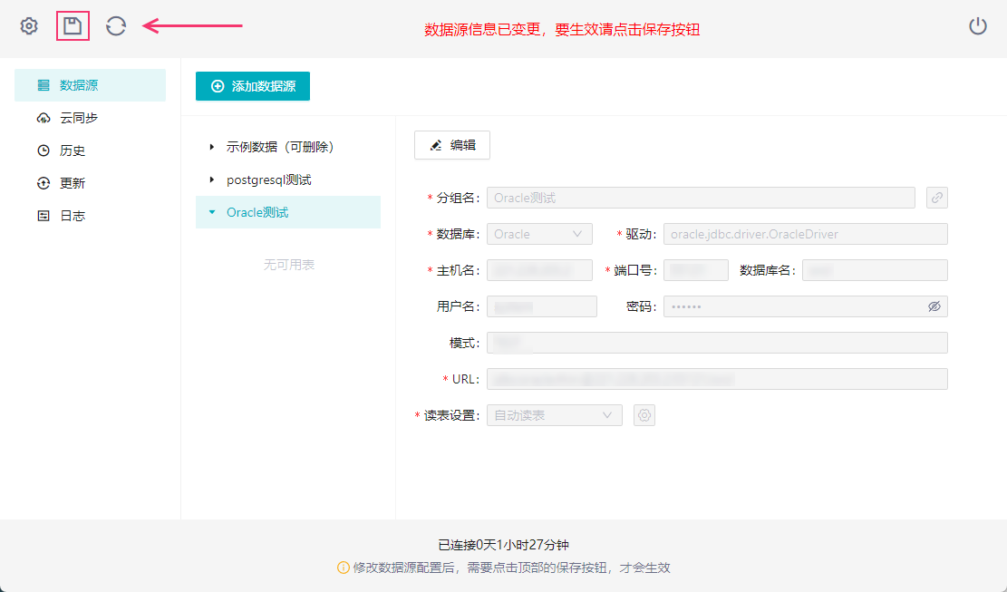This screenshot has width=1007, height=592.
Task: Click the link icon beside 分组名
Action: pos(937,198)
